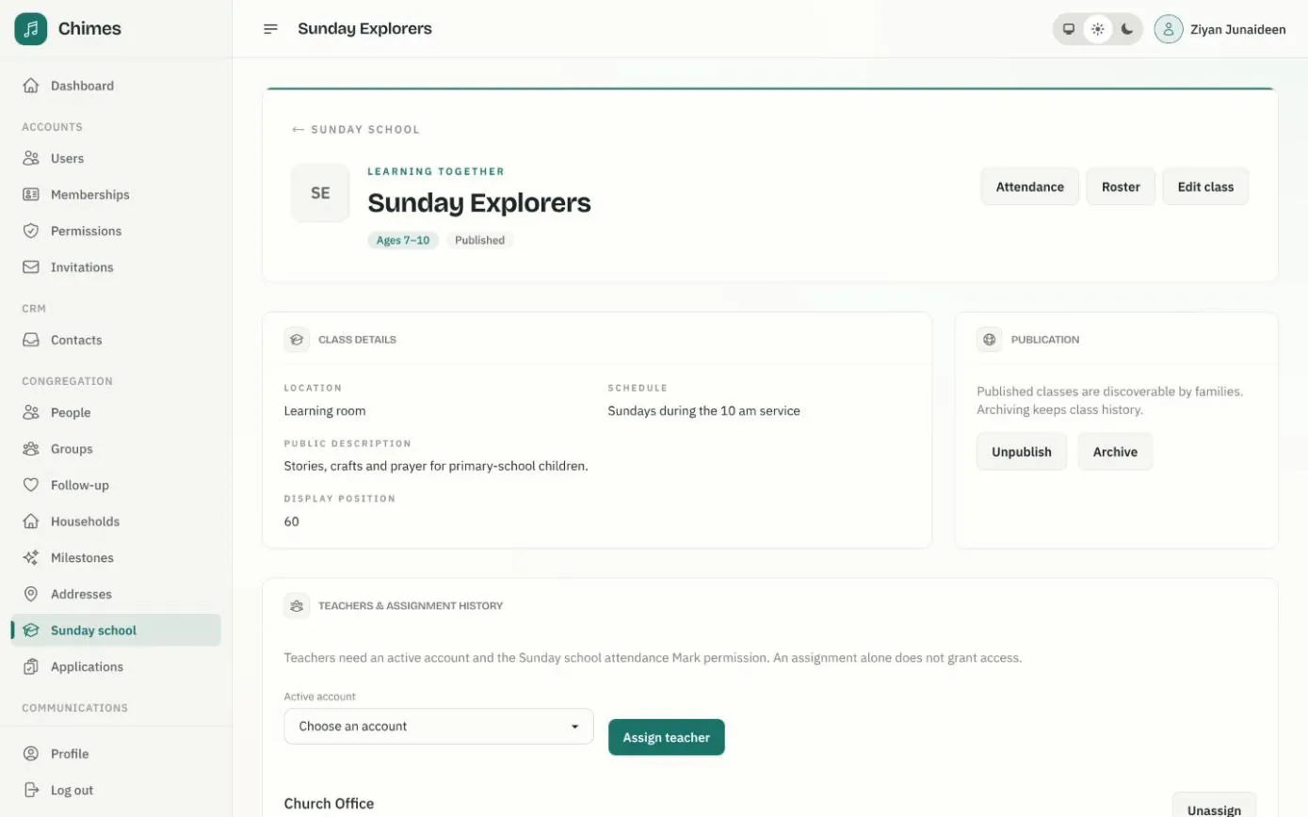The height and width of the screenshot is (817, 1308).
Task: Click the Follow-up heart icon
Action: (x=31, y=485)
